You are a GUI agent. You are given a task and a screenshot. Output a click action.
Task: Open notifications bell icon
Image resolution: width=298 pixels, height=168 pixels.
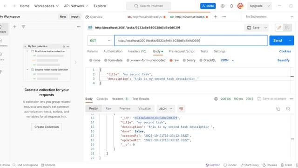231,6
